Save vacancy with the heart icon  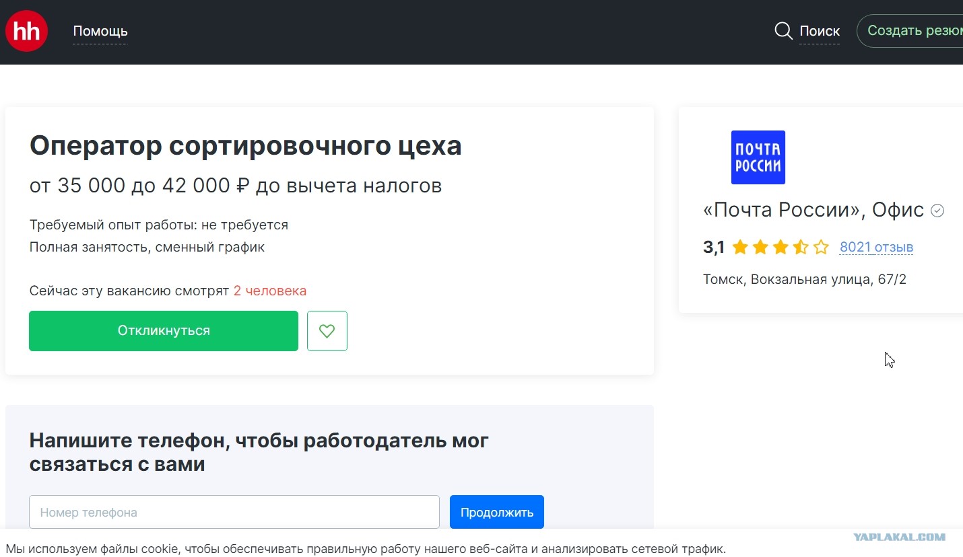pyautogui.click(x=327, y=331)
